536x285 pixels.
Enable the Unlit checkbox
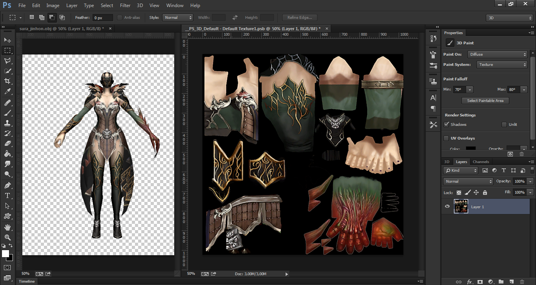click(504, 125)
